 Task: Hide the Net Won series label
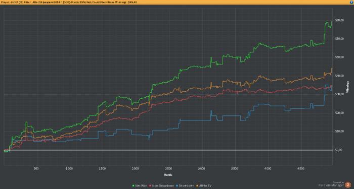coord(141,186)
